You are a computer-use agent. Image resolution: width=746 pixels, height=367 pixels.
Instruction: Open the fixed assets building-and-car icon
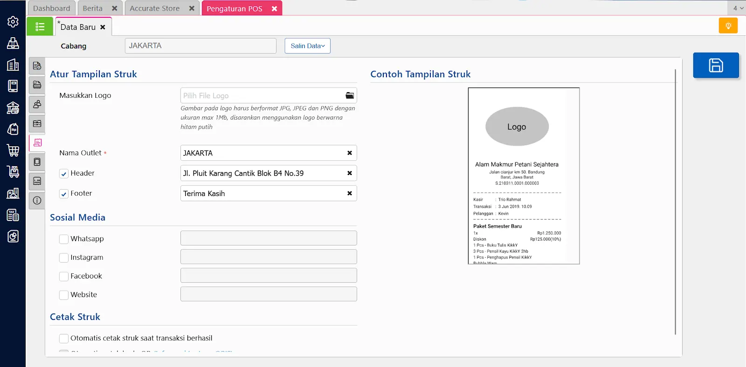click(13, 193)
